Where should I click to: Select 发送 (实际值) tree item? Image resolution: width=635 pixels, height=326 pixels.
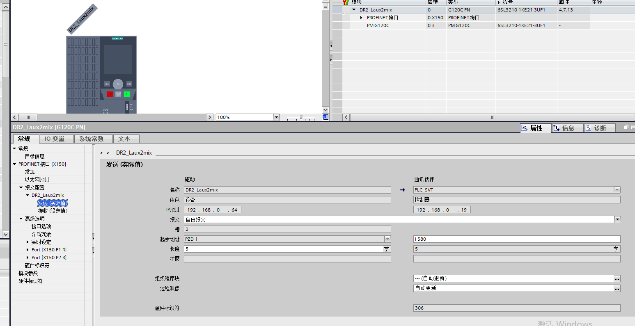(x=53, y=203)
